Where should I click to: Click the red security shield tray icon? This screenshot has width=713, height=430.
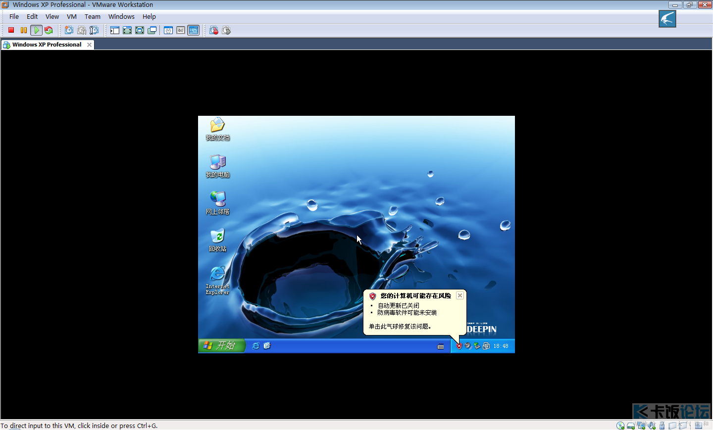tap(459, 346)
